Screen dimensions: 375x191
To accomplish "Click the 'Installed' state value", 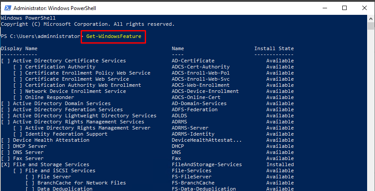I will point(280,164).
